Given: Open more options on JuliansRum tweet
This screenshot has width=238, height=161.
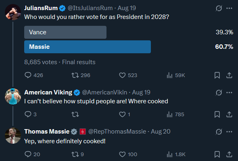Looking at the screenshot, I should click(x=229, y=8).
